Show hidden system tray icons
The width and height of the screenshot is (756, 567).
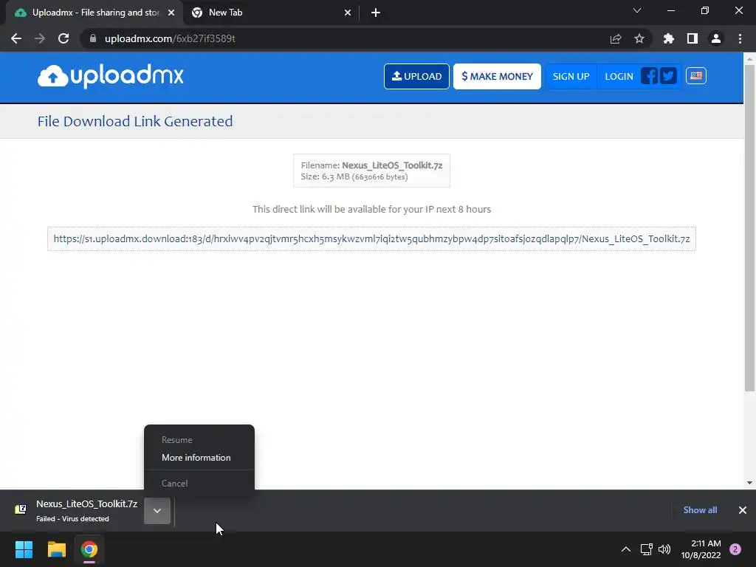tap(626, 549)
